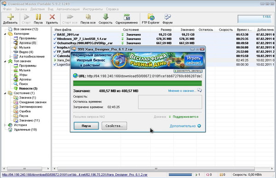Click active downloads count in status bar
The image size is (276, 178).
[198, 175]
